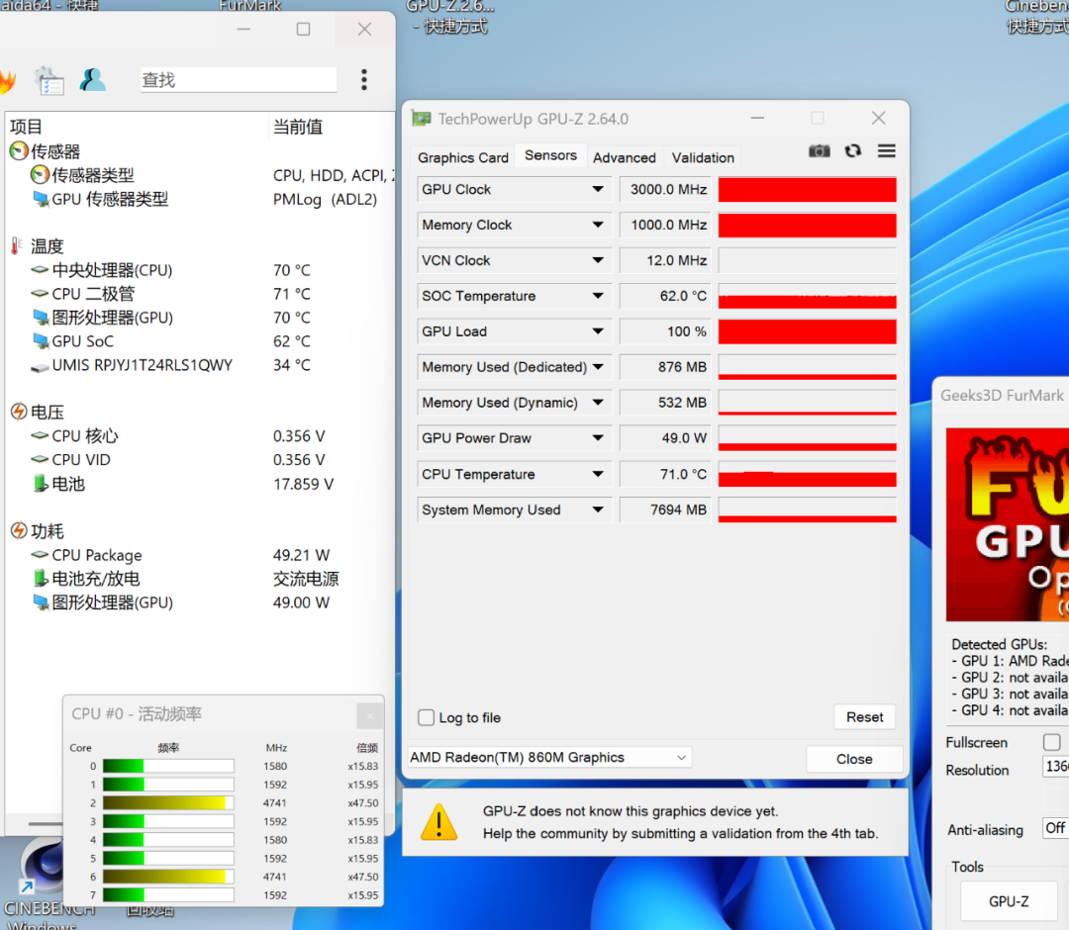Viewport: 1069px width, 930px height.
Task: Open the SOC Temperature sensor dropdown
Action: 598,296
